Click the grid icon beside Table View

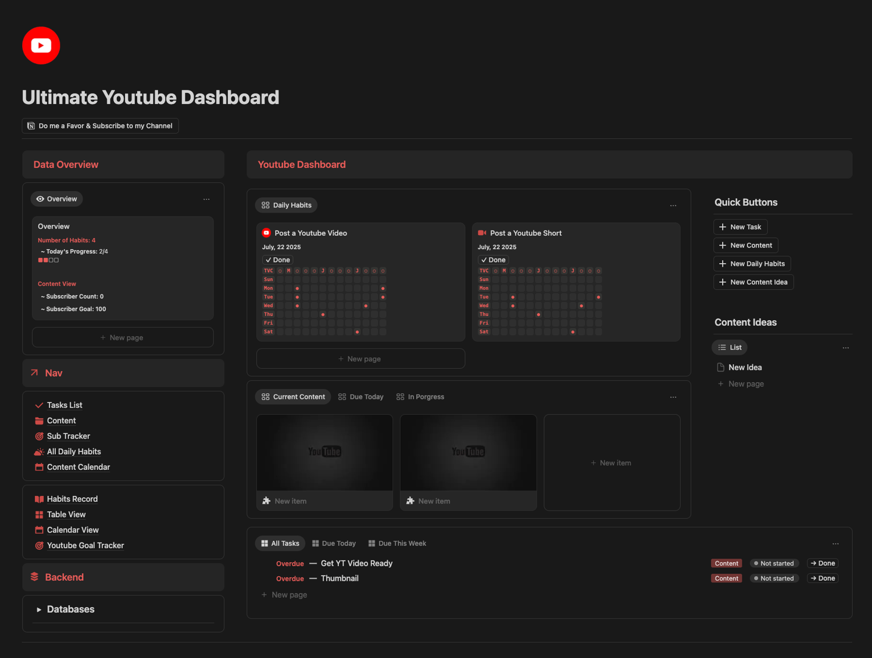click(39, 515)
